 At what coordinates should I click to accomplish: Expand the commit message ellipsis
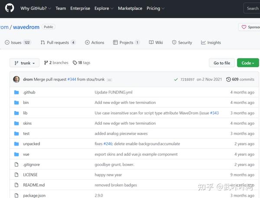[x=109, y=80]
